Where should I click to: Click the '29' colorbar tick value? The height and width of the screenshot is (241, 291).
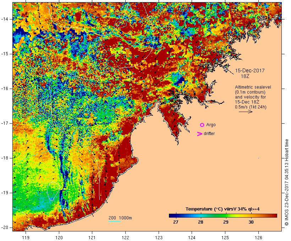point(226,222)
